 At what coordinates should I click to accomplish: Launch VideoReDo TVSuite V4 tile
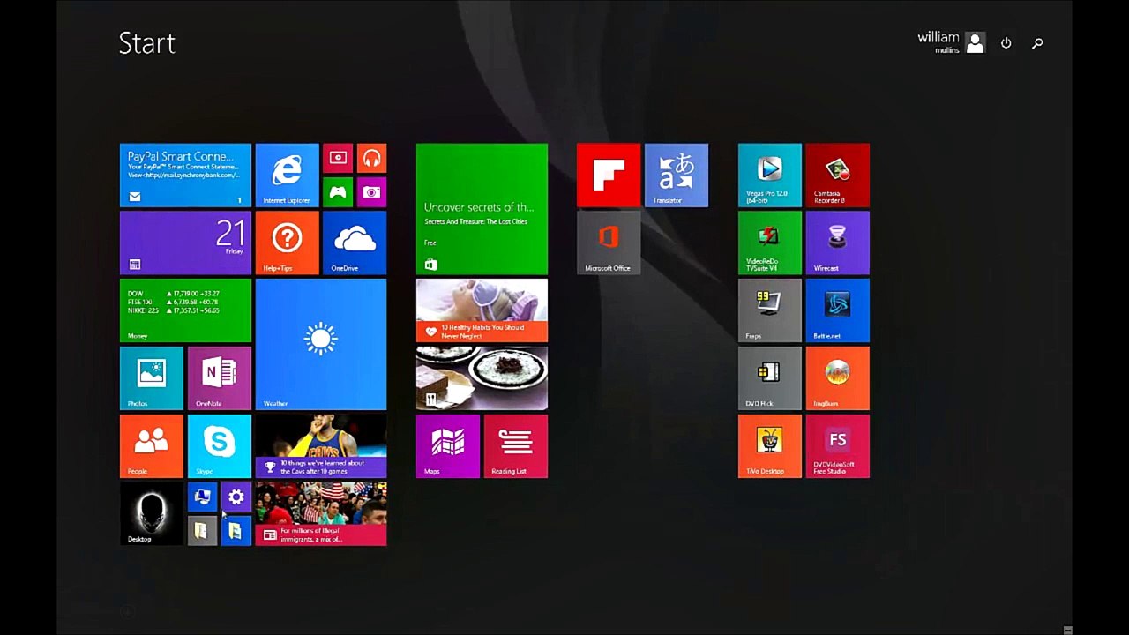[x=770, y=243]
